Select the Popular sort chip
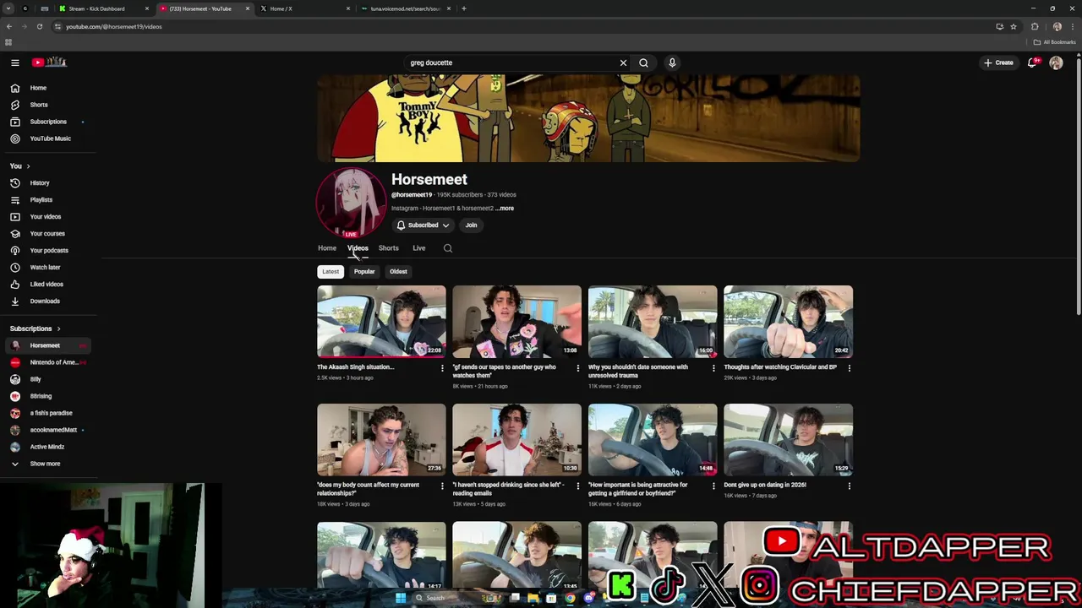This screenshot has height=608, width=1082. pyautogui.click(x=364, y=272)
